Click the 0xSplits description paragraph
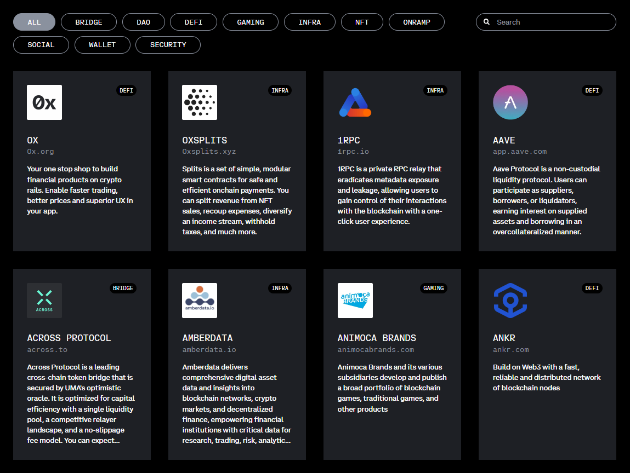Screen dimensions: 630x473 (x=237, y=200)
